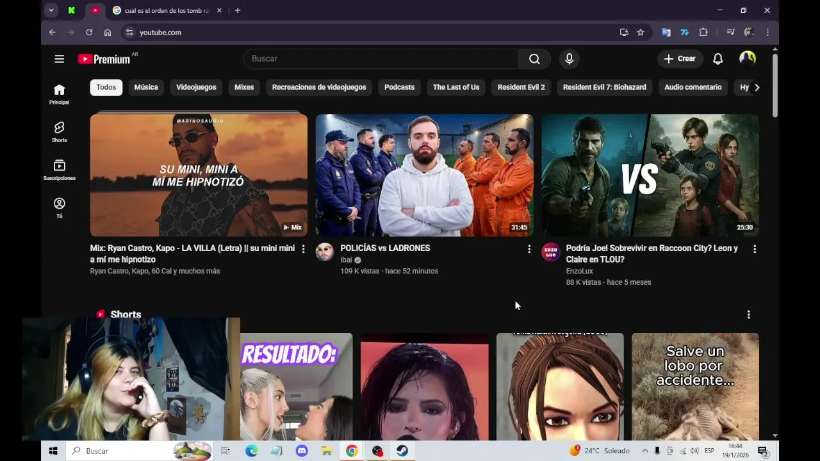Play the Ibai police thumbnail

[424, 175]
